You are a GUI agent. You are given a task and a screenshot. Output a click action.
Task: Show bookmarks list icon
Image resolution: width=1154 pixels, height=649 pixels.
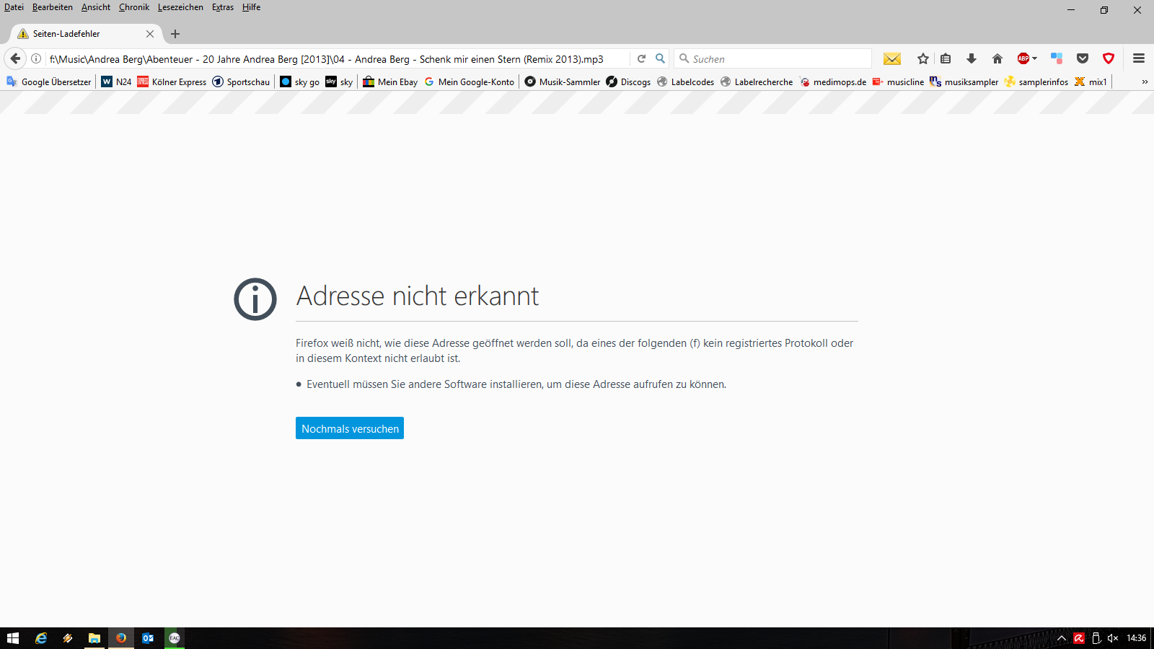point(946,58)
